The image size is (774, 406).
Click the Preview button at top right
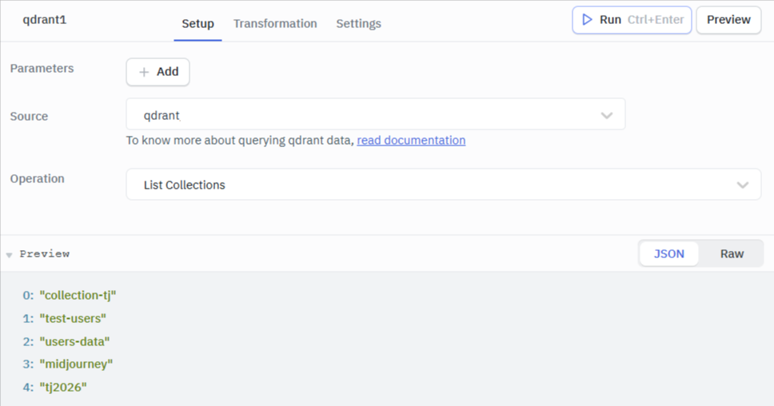tap(728, 20)
